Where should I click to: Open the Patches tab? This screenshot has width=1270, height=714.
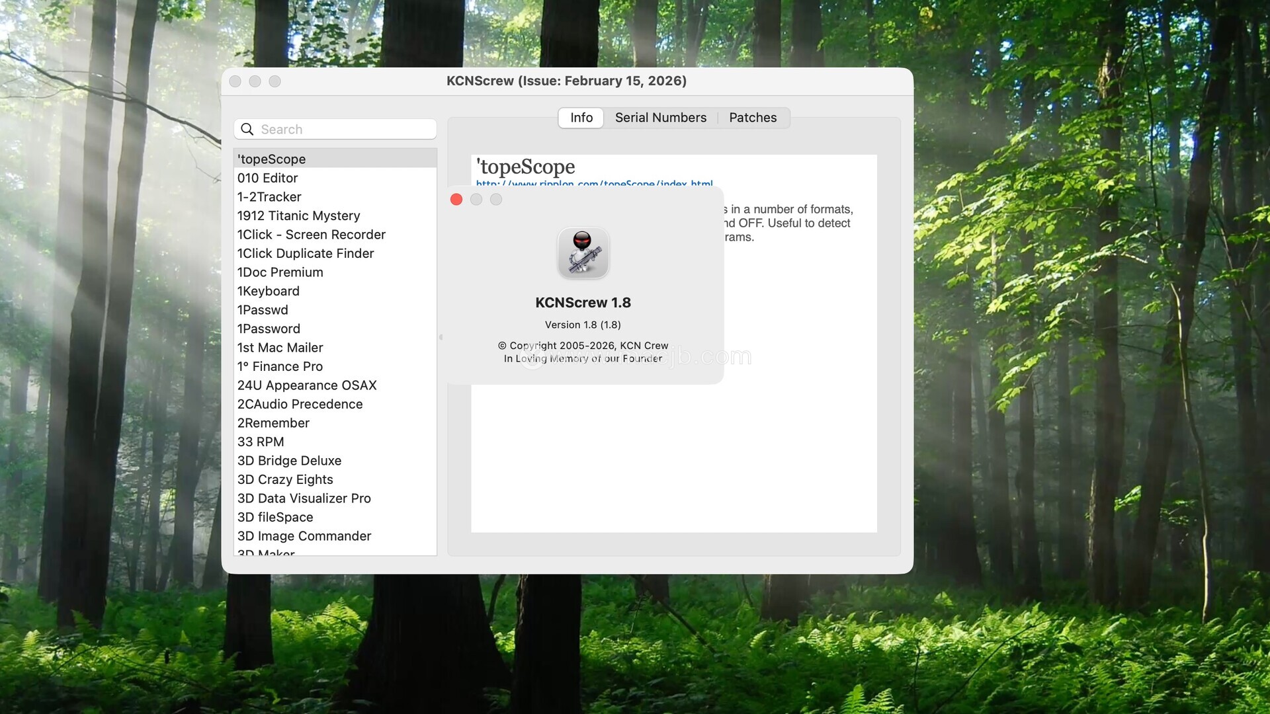752,118
